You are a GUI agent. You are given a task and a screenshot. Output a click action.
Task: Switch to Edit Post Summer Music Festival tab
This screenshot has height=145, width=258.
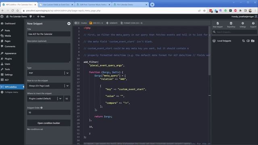93,4
